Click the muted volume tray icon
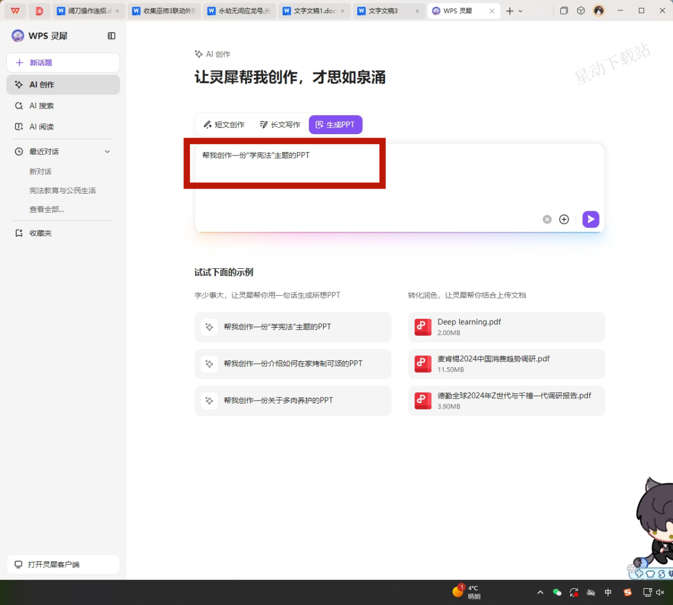Screen dimensions: 673x605 coord(660,593)
